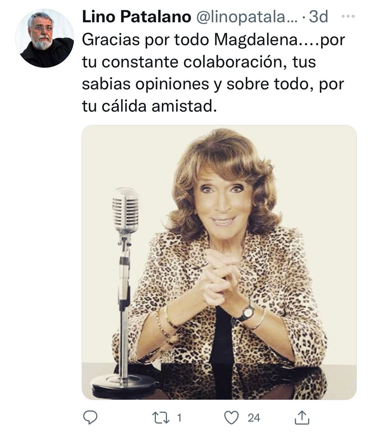Viewport: 372px width, 441px height.
Task: Click the text 'sabias opiniones y sobre todo'
Action: pos(196,84)
